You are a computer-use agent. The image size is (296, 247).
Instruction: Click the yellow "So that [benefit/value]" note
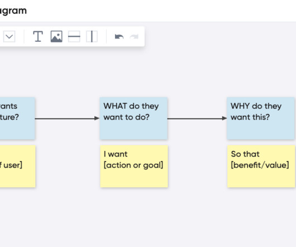pyautogui.click(x=261, y=166)
